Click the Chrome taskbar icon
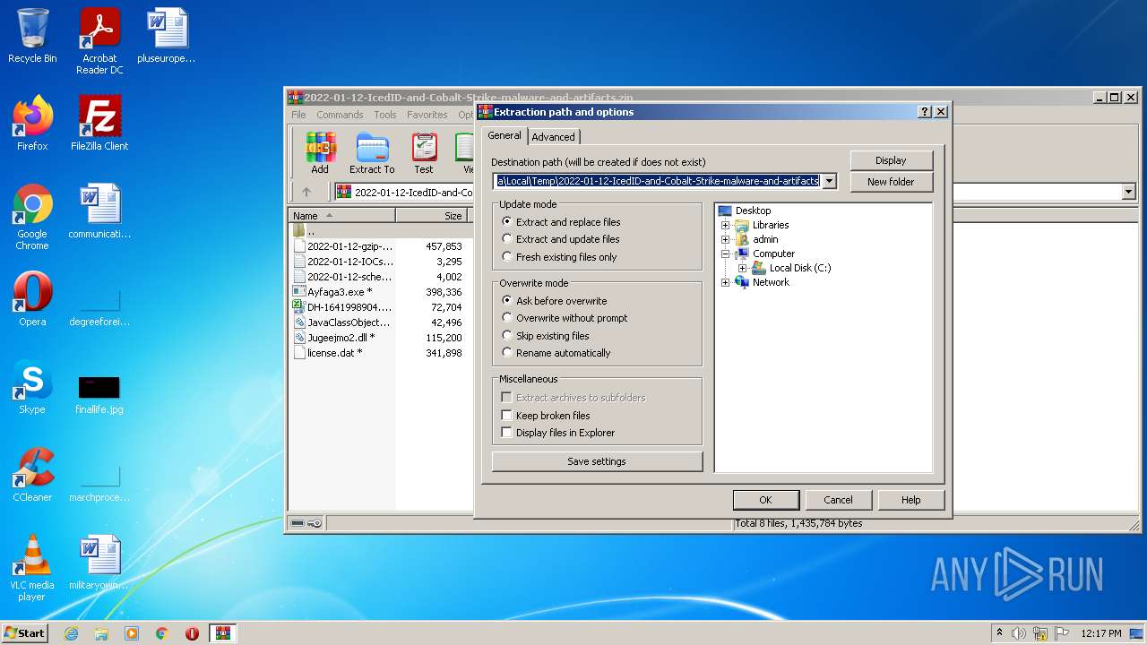This screenshot has height=645, width=1147. tap(161, 633)
